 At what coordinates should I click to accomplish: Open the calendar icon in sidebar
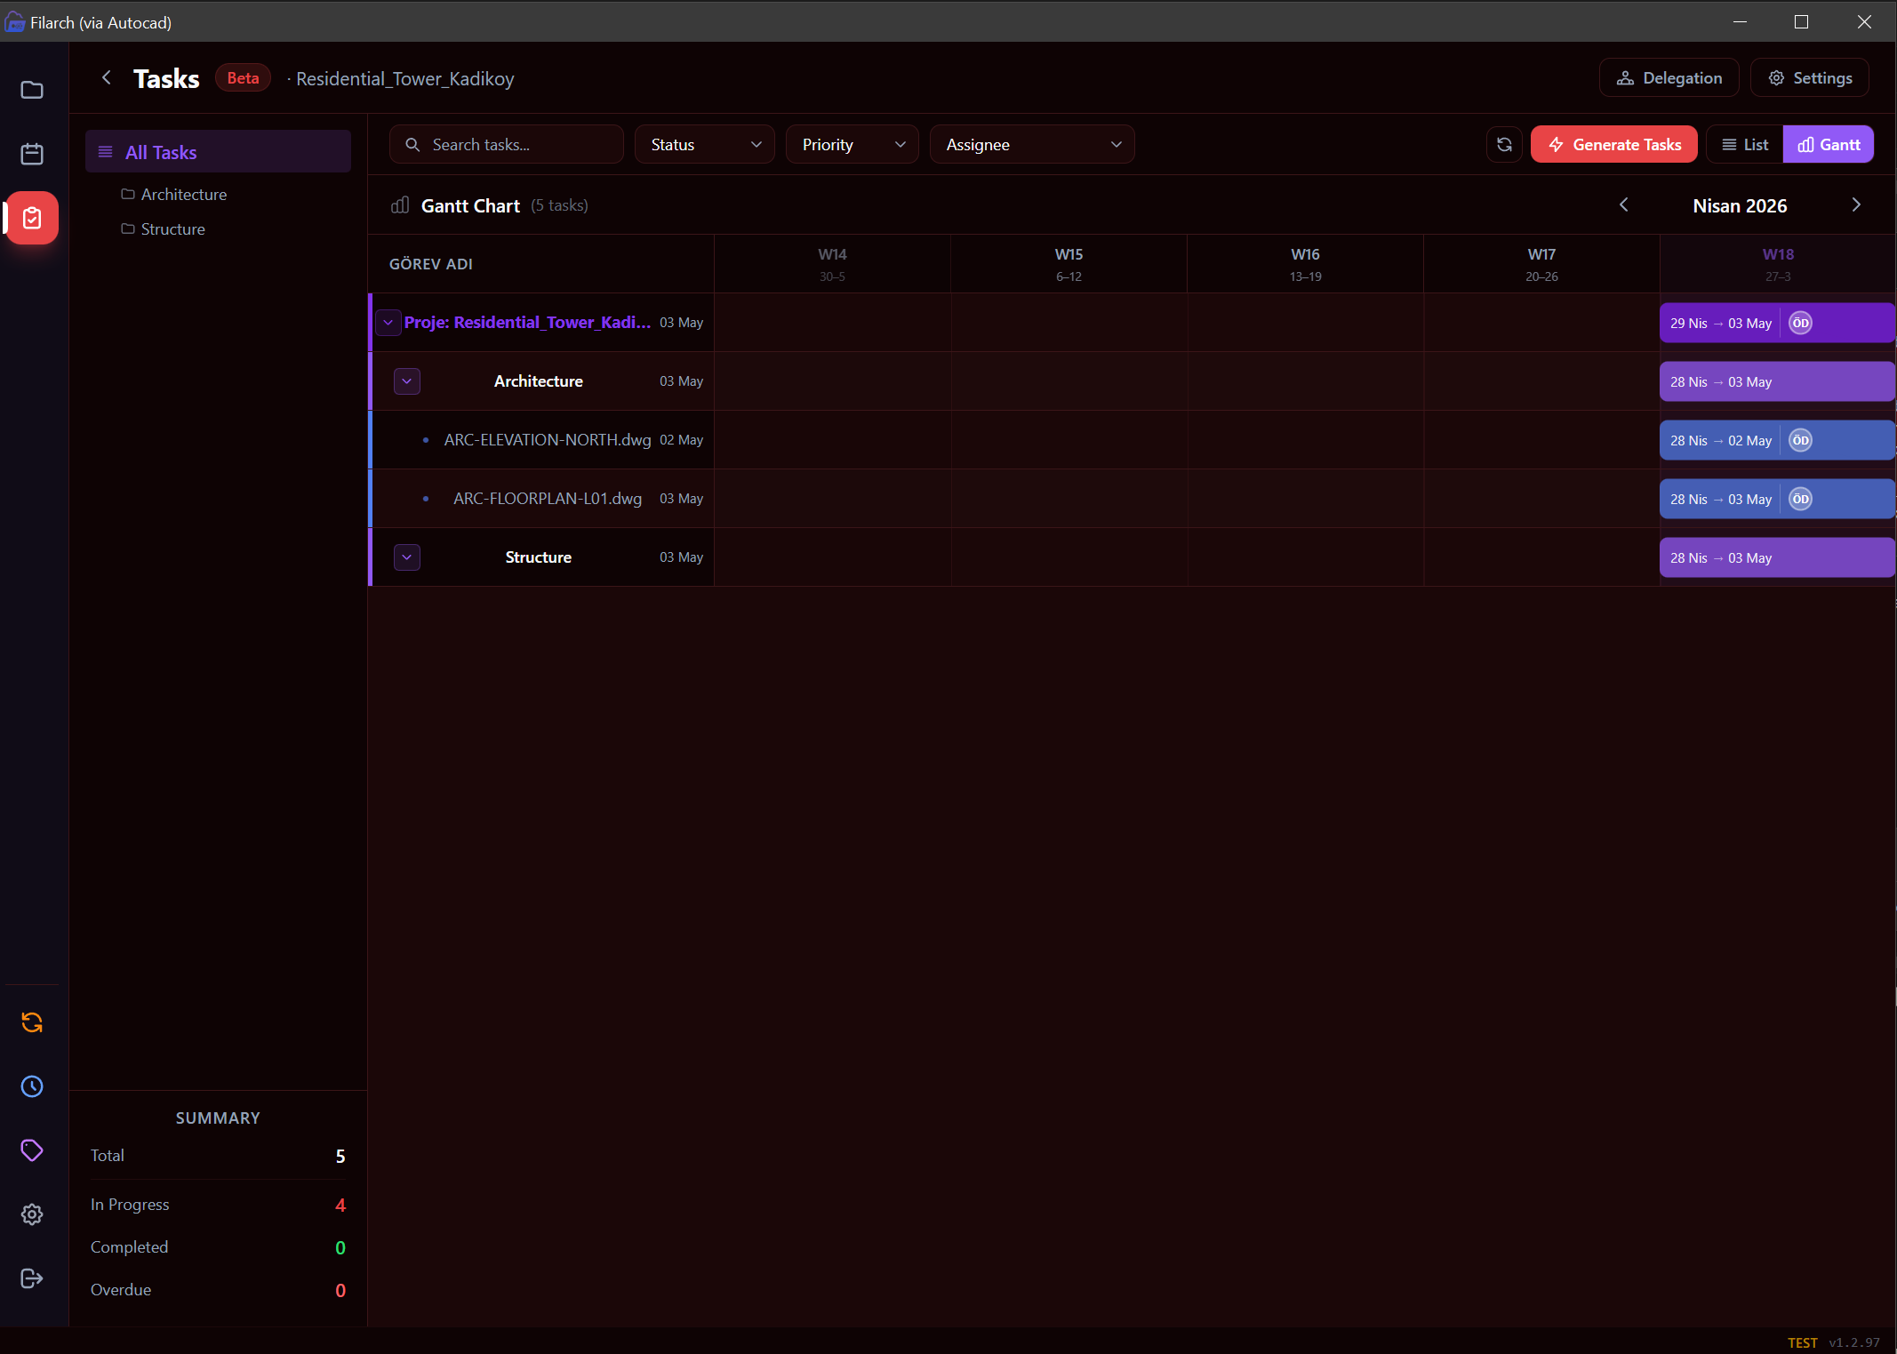32,154
